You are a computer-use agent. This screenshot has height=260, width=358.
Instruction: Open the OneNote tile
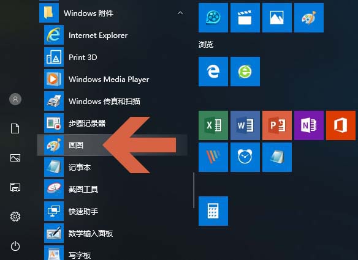point(309,125)
